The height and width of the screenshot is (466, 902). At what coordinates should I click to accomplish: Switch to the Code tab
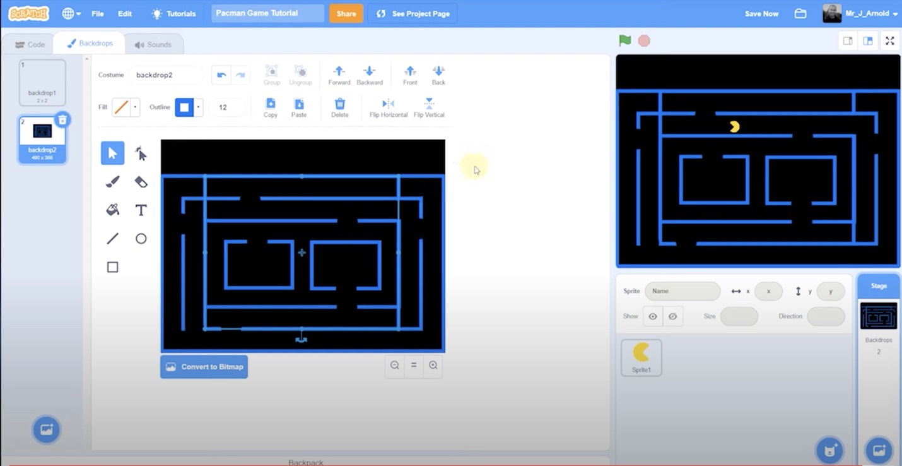click(x=30, y=44)
